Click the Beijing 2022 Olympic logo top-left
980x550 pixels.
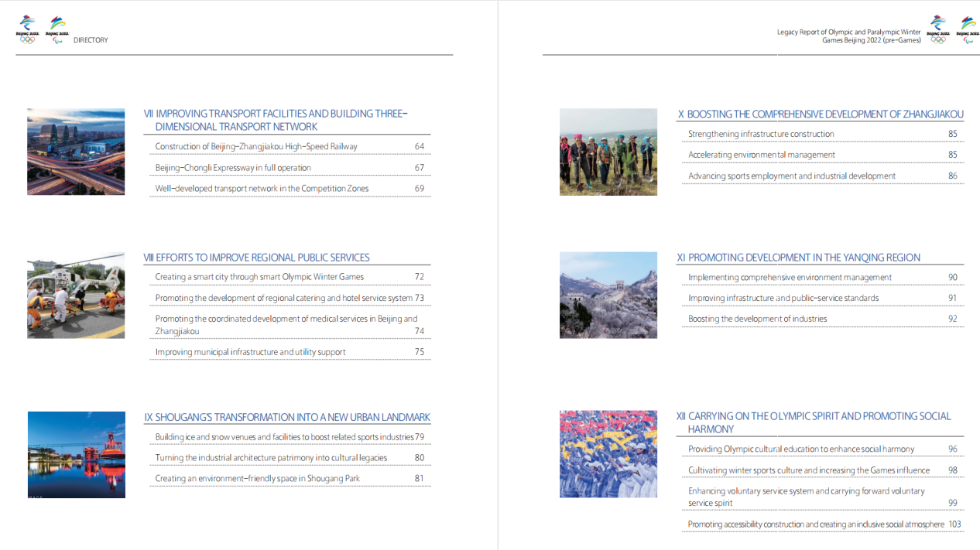[27, 29]
